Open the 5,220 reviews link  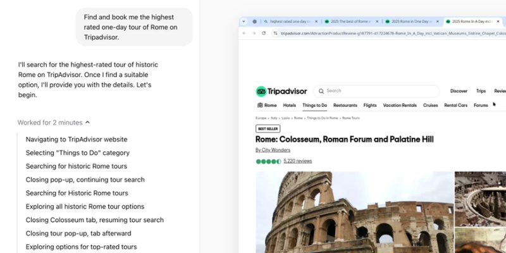(297, 161)
